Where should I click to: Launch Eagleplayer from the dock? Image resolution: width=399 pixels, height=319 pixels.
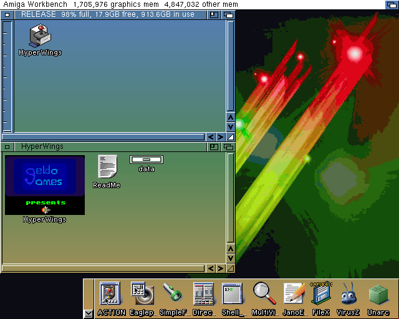point(143,298)
